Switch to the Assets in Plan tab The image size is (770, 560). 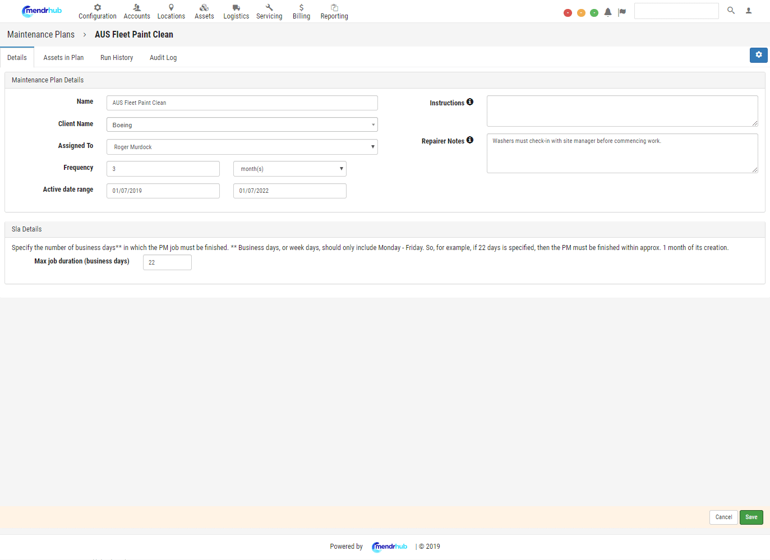click(x=63, y=57)
